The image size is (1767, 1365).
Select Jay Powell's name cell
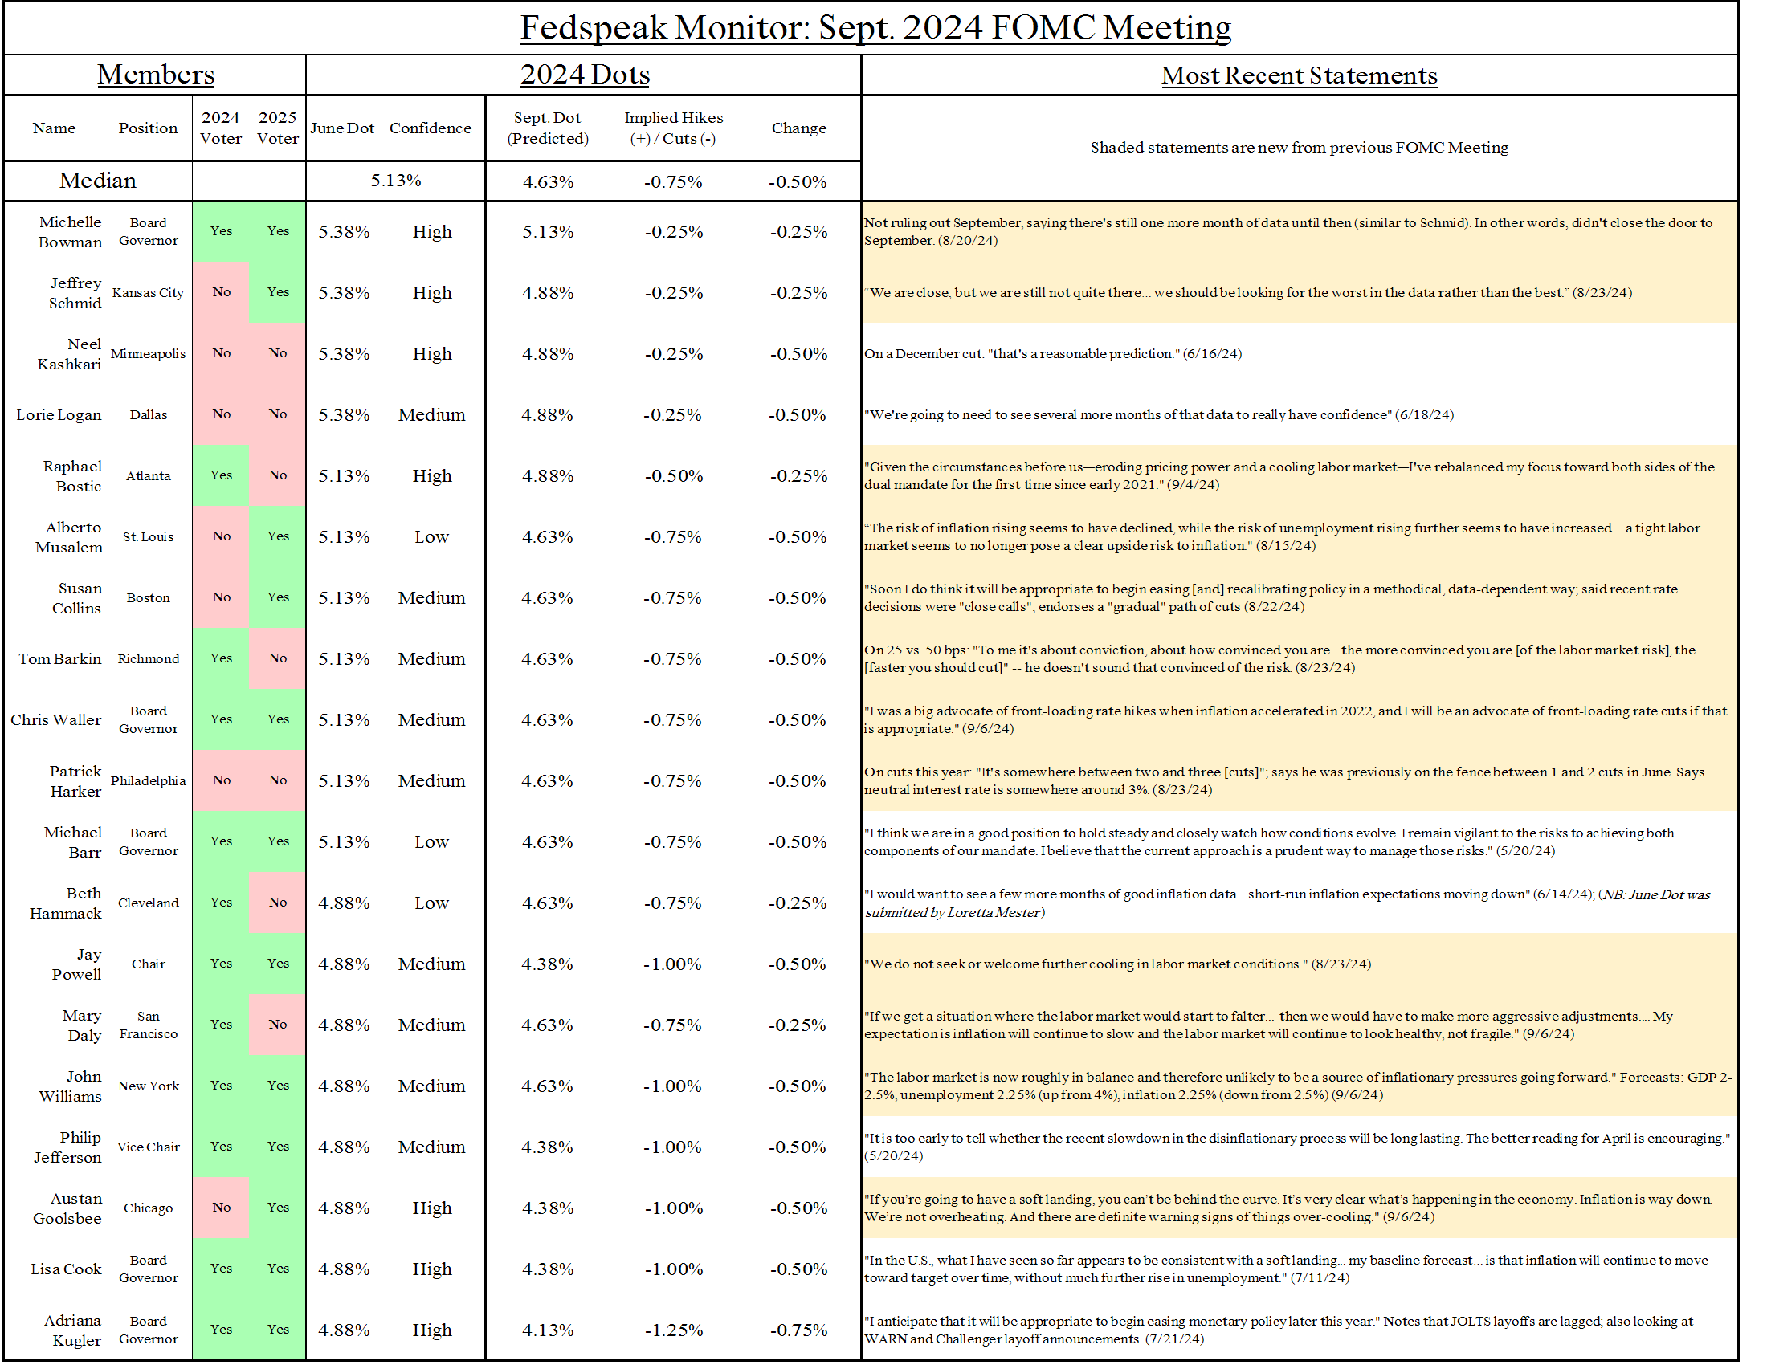pyautogui.click(x=77, y=964)
